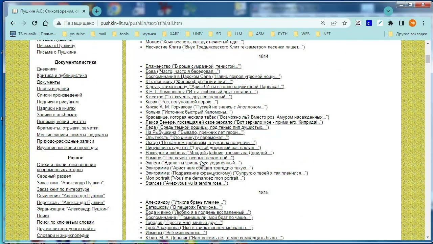Open Словари и энциклопедии link
The image size is (433, 244).
tap(63, 236)
